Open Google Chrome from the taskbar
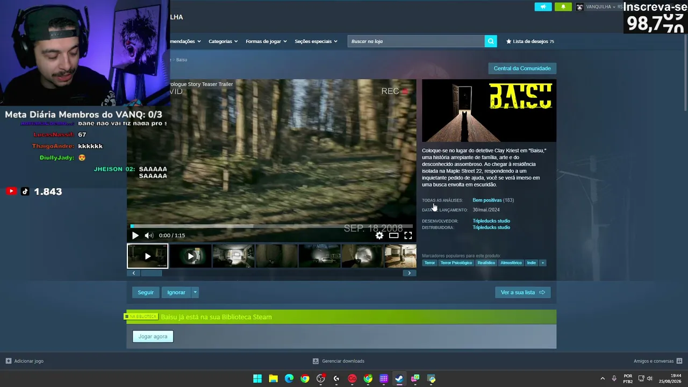Screen dimensions: 688x387 (305, 378)
